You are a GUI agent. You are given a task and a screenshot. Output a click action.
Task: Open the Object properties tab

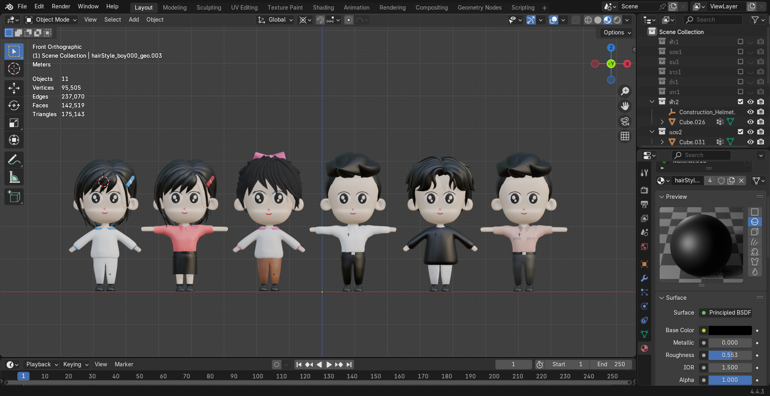(644, 264)
